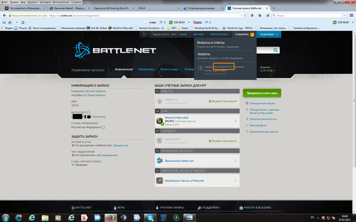
Task: Collapse the ПРИЛОЖЕНИЕ BATTLE.NET section
Action: pos(158,151)
